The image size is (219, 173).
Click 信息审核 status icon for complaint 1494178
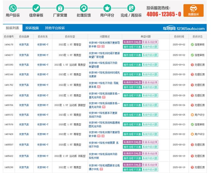pos(192,45)
